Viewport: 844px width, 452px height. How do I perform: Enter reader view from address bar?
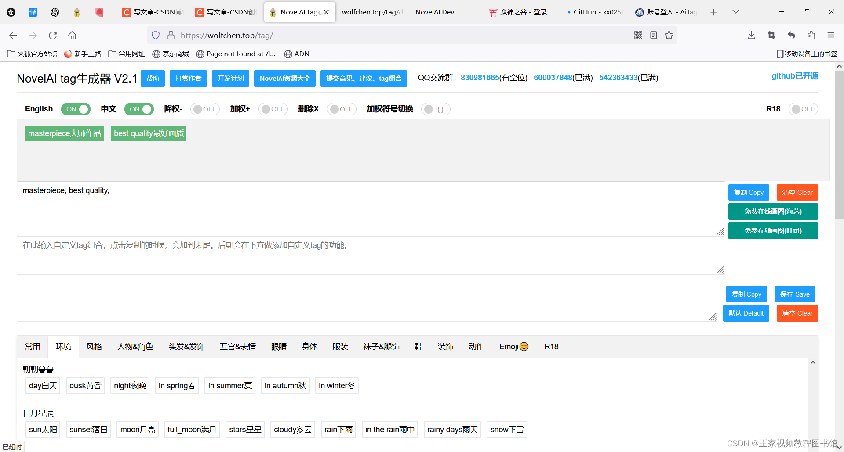653,35
